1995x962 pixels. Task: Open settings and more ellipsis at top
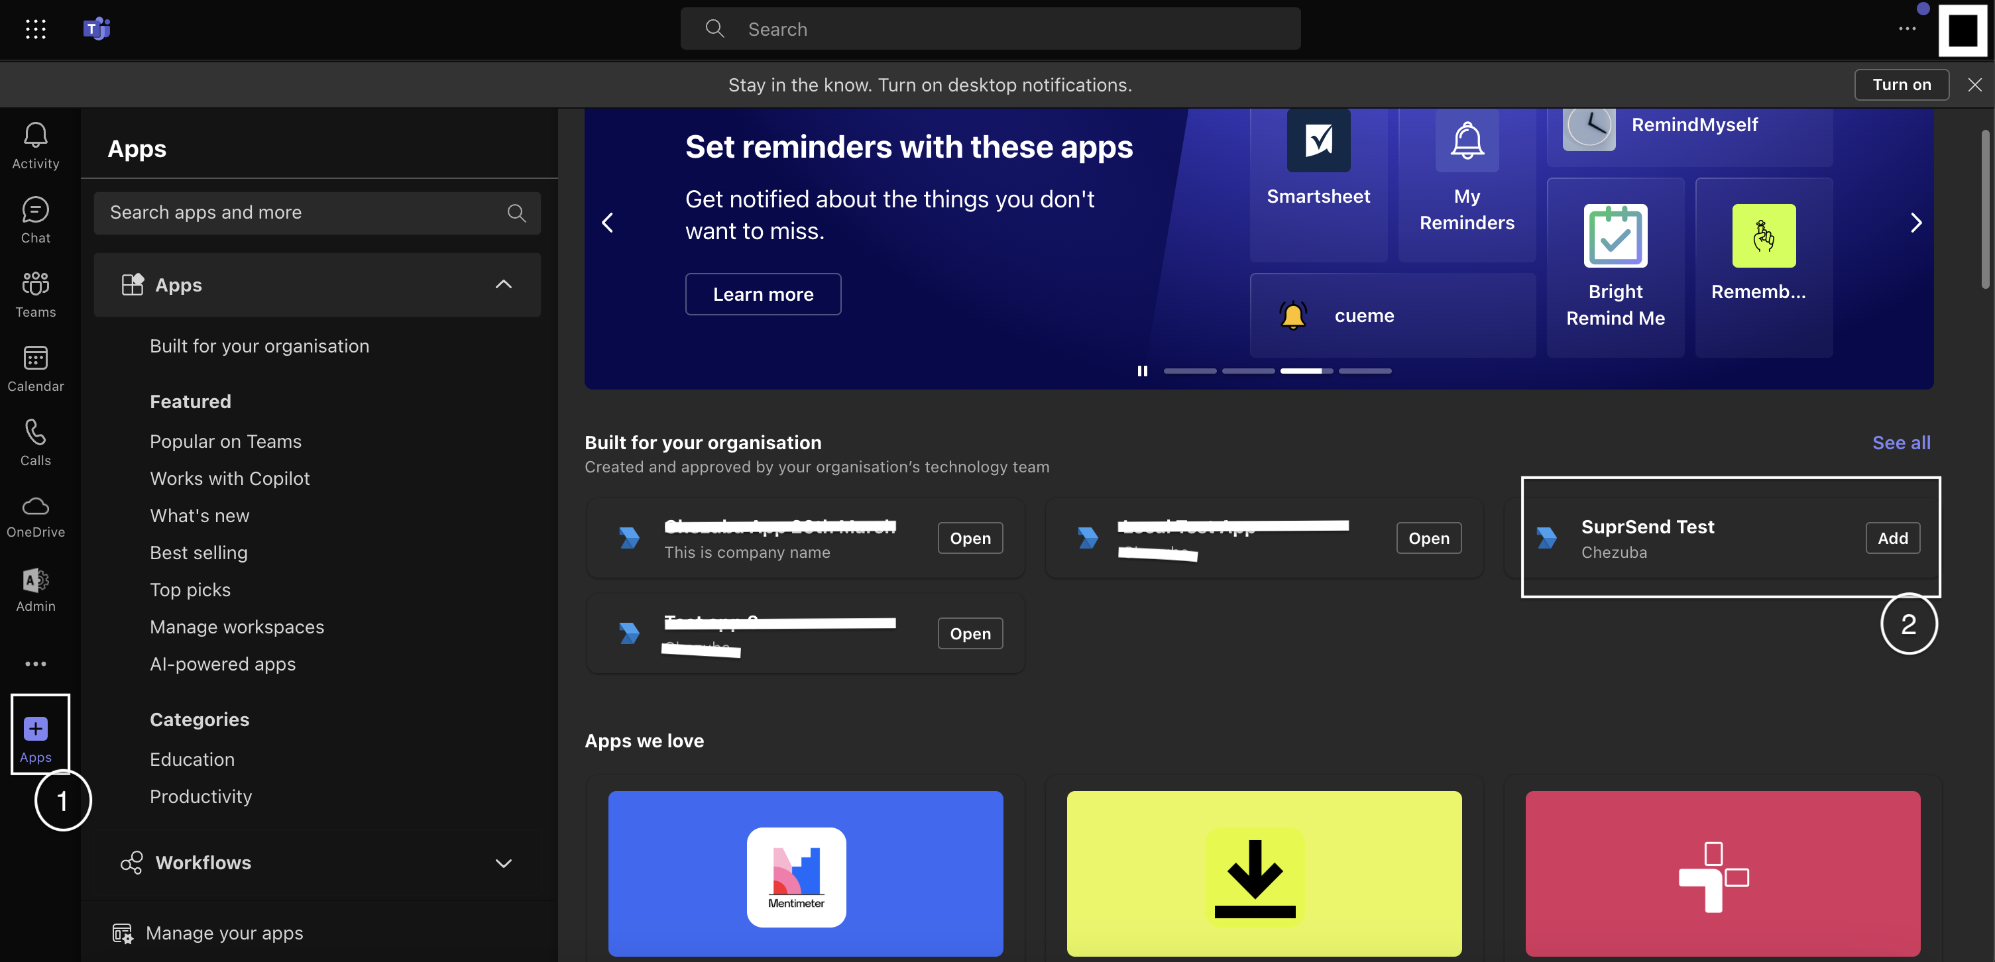point(1908,28)
